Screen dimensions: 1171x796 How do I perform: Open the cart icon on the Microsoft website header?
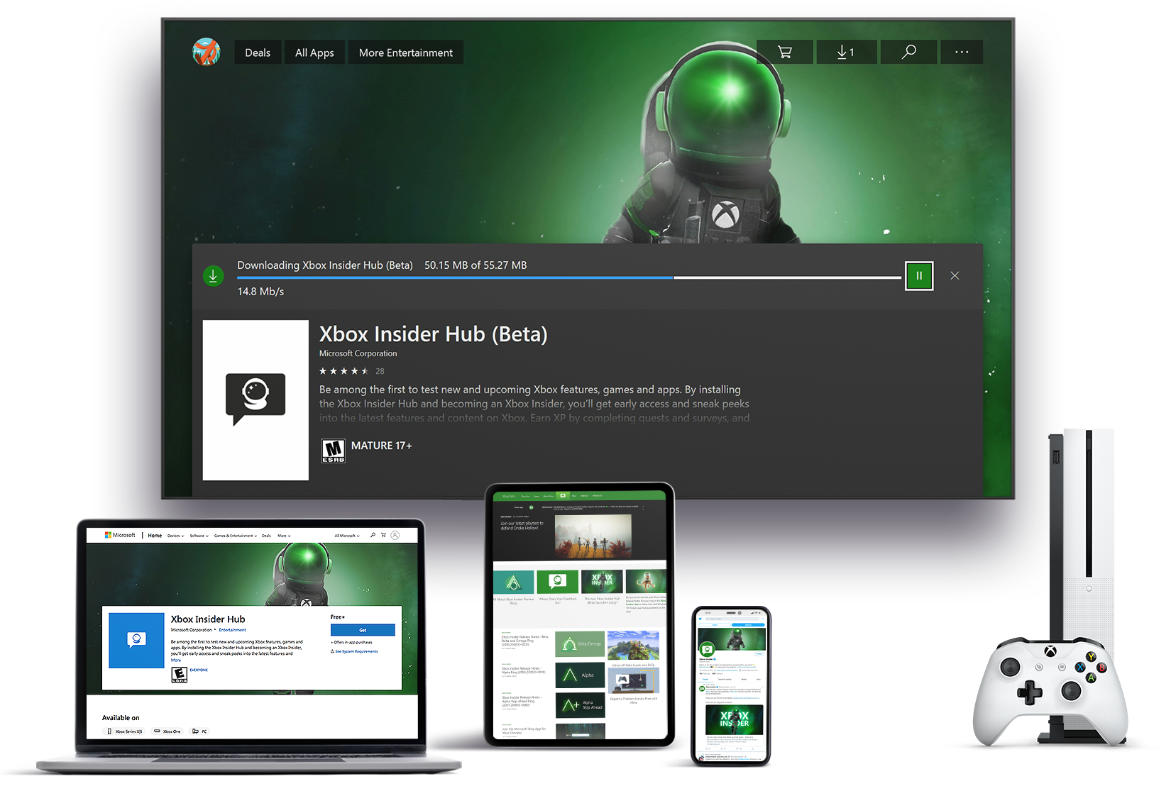[x=383, y=535]
